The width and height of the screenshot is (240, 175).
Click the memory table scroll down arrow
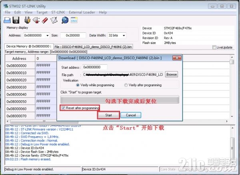point(232,116)
